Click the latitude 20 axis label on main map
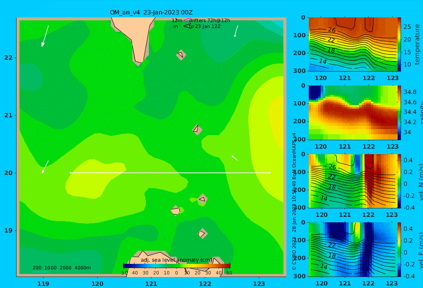 coord(8,173)
